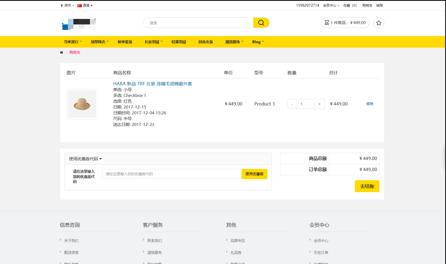The height and width of the screenshot is (264, 446).
Task: Click 收藏 (0) in top bar
Action: point(350,5)
